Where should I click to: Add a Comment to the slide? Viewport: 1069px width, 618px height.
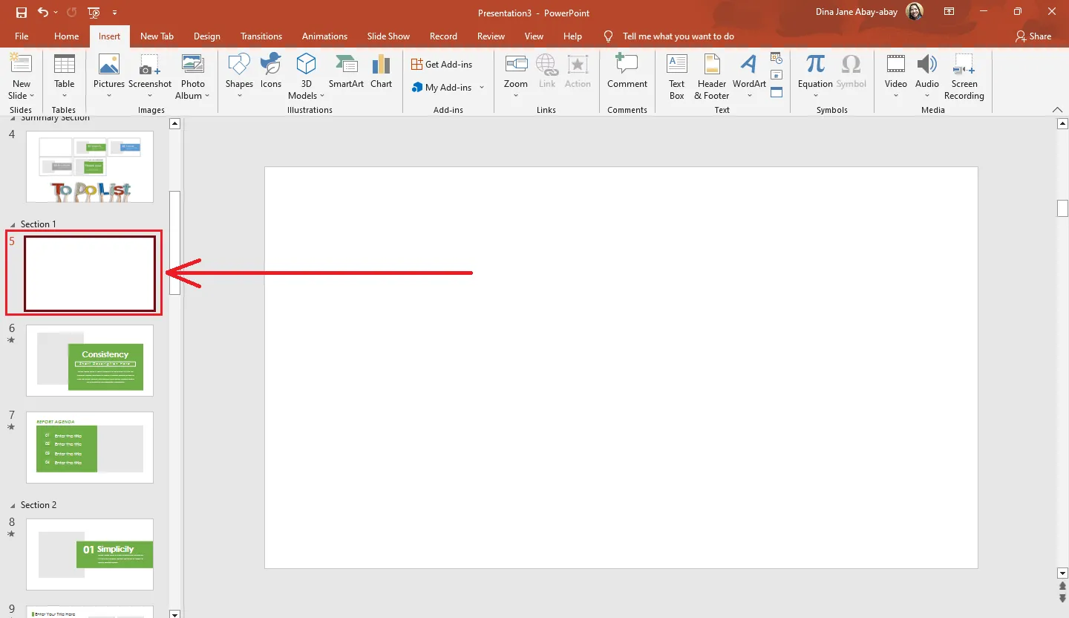point(627,71)
